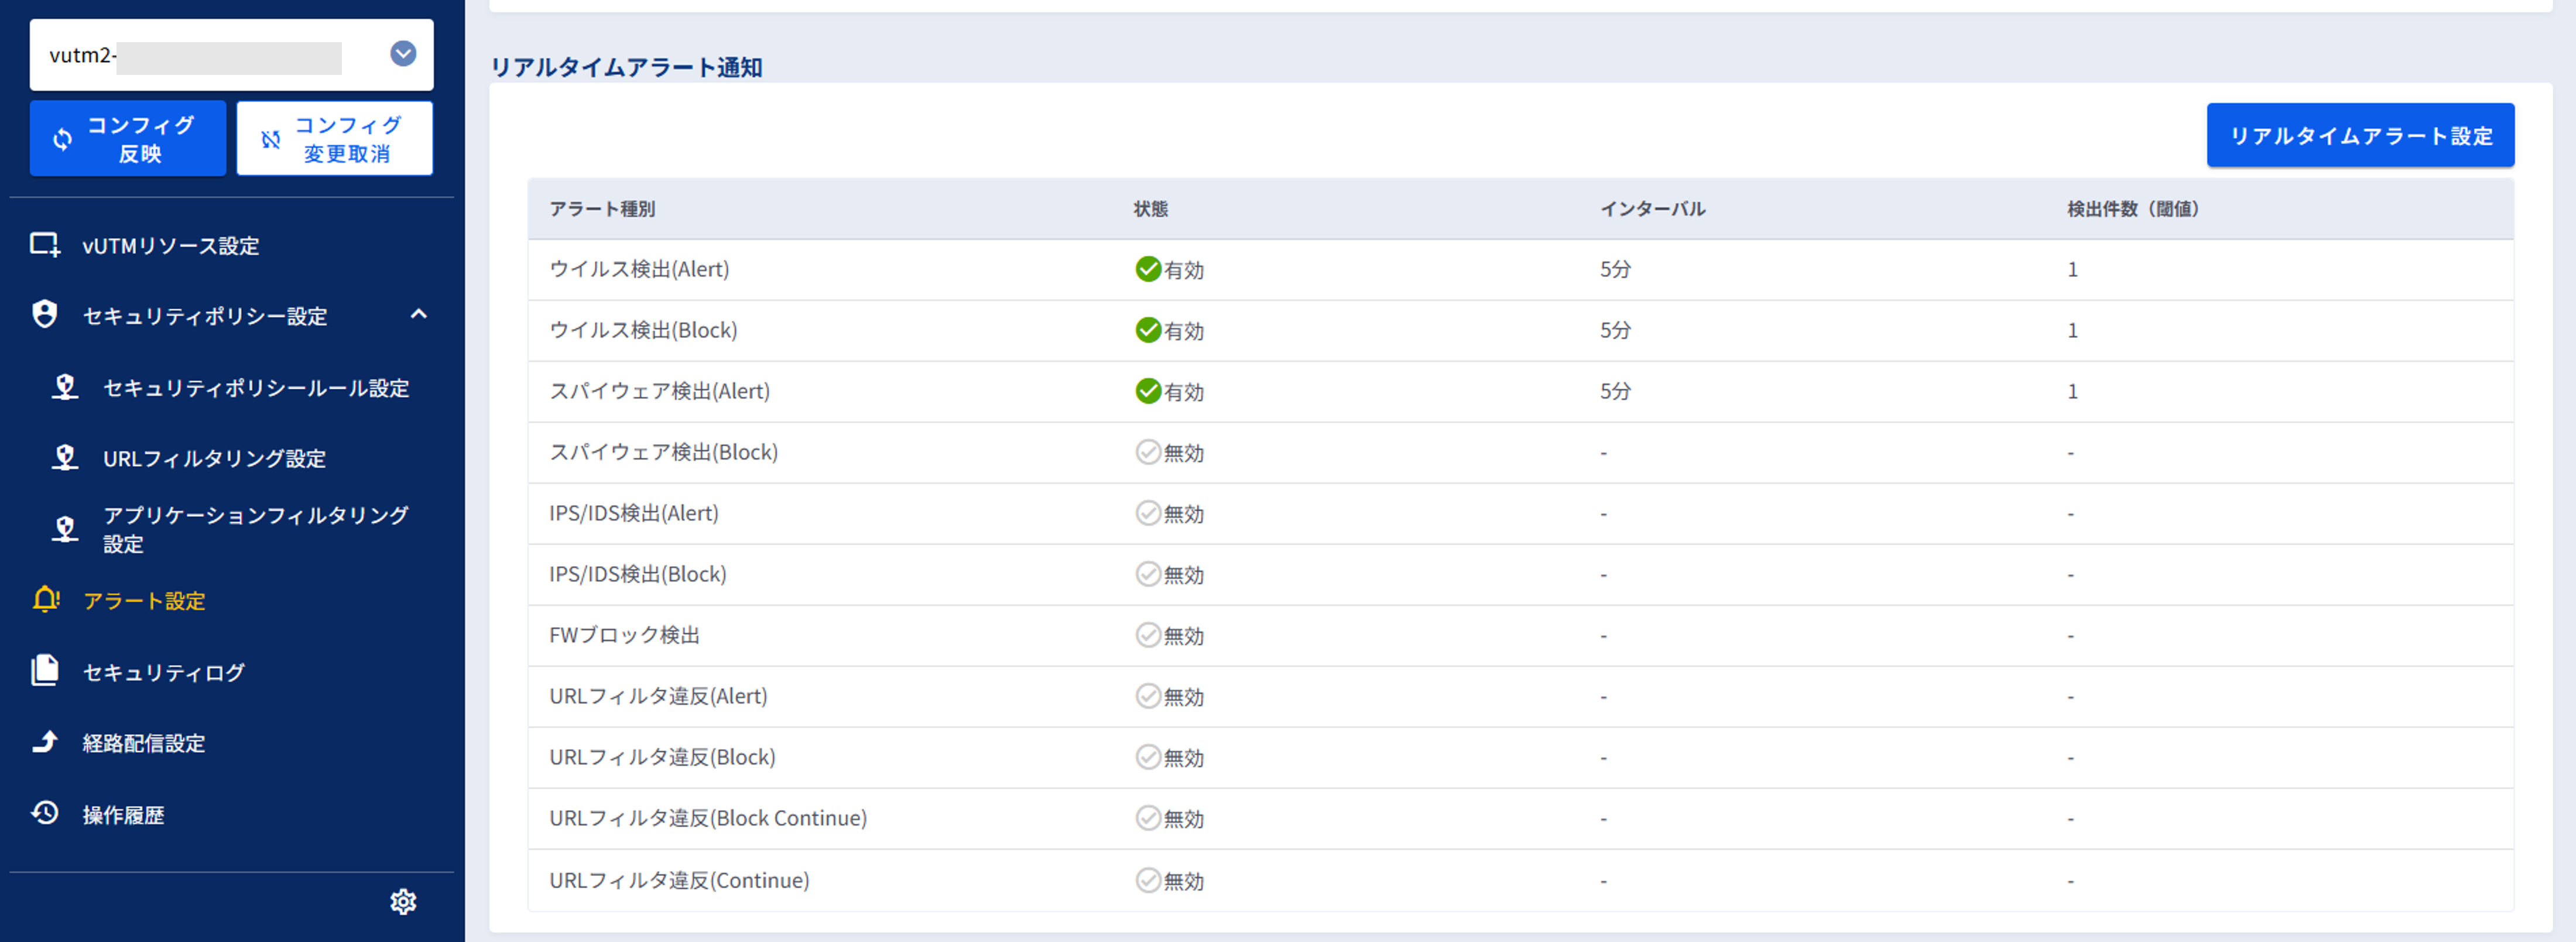Select アラート設定 in sidebar
This screenshot has width=2576, height=942.
pyautogui.click(x=144, y=601)
